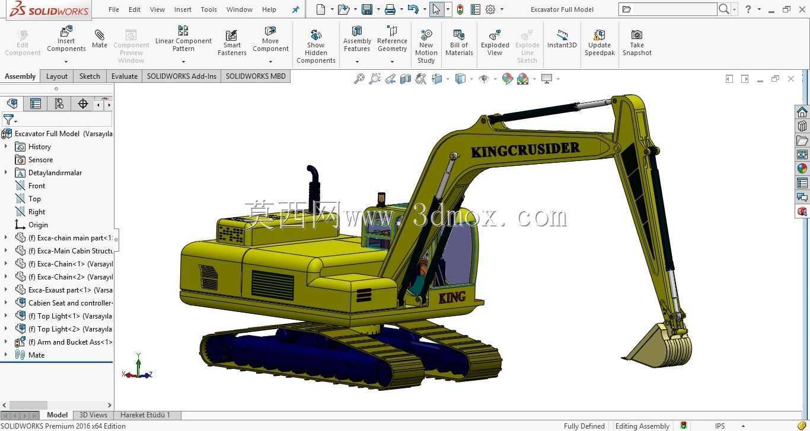Expand the History tree node

[x=6, y=146]
